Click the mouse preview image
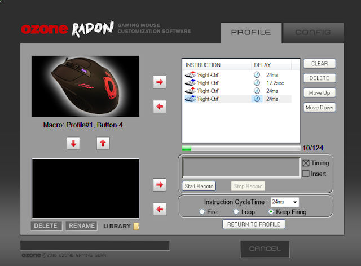The image size is (361, 266). 85,86
